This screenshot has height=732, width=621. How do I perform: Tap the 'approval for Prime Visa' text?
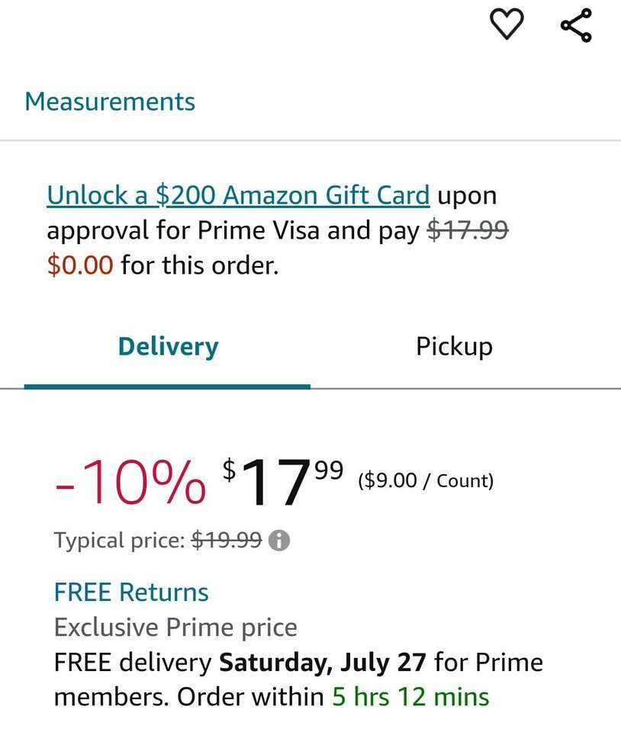(x=183, y=230)
